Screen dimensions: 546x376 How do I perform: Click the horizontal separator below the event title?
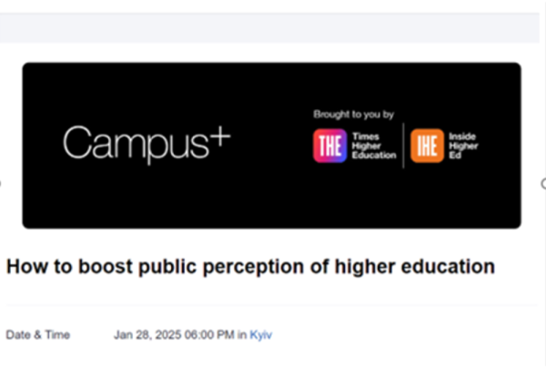pos(273,305)
